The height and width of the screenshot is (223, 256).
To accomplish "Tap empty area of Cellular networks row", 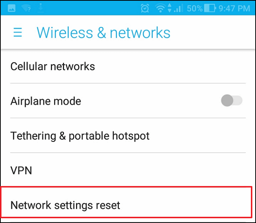I will [170, 66].
